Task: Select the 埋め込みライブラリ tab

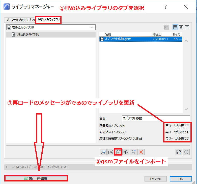Action: (49, 20)
